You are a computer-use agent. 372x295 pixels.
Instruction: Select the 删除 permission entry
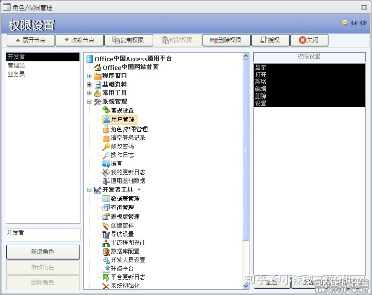pyautogui.click(x=309, y=96)
